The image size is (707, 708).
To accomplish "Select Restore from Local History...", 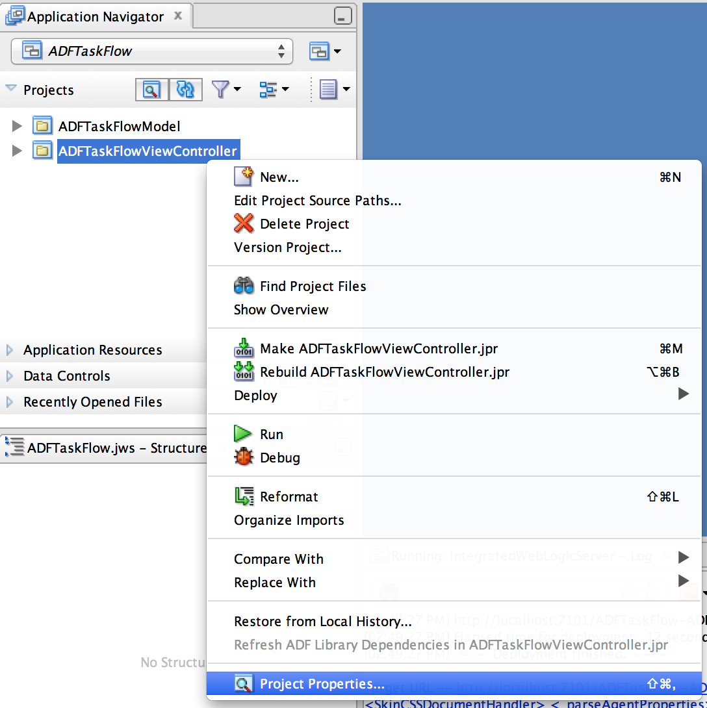I will click(x=454, y=622).
